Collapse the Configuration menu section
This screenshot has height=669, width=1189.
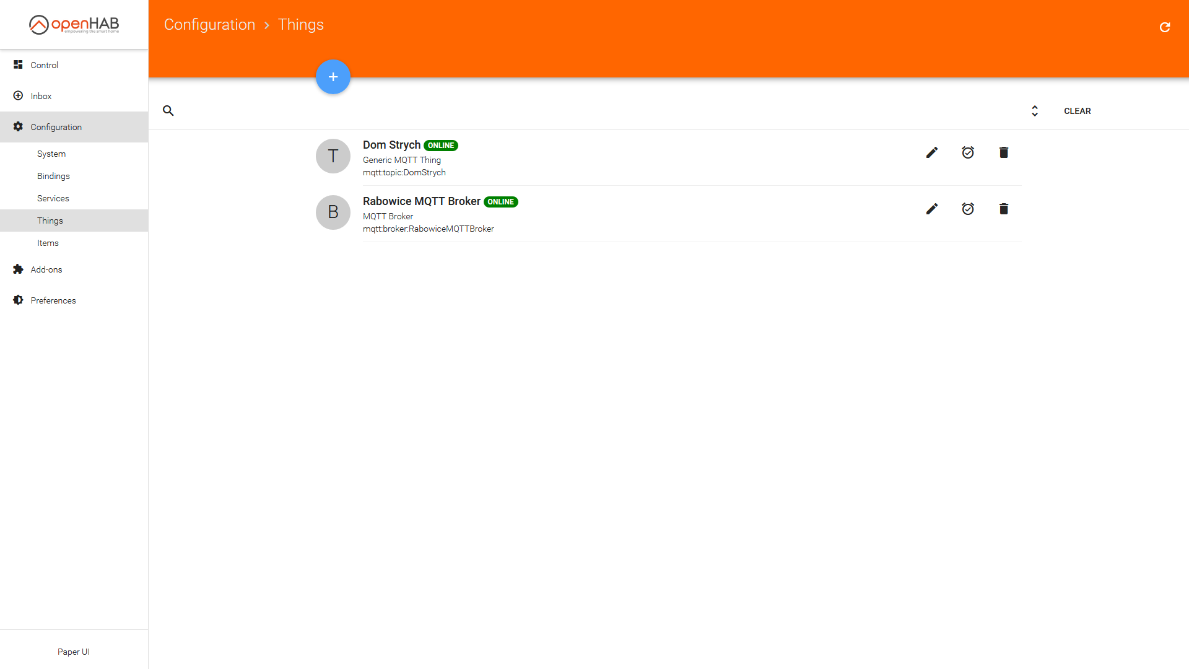click(74, 127)
